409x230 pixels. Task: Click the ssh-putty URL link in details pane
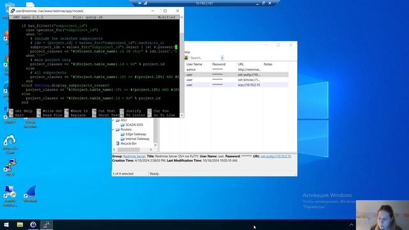pos(275,156)
